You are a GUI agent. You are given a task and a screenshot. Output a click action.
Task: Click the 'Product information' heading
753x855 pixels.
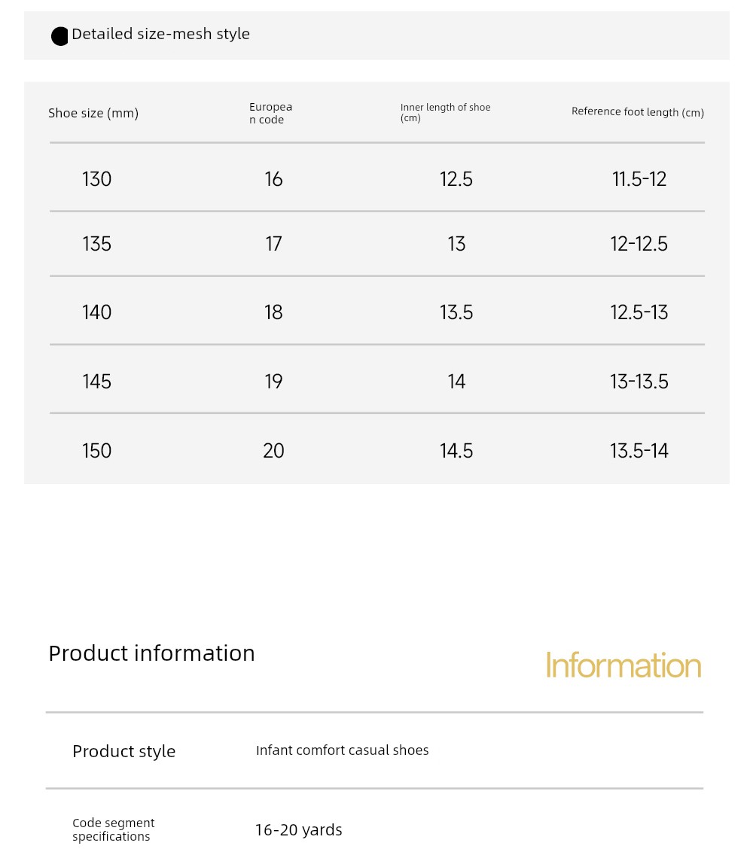pos(151,653)
